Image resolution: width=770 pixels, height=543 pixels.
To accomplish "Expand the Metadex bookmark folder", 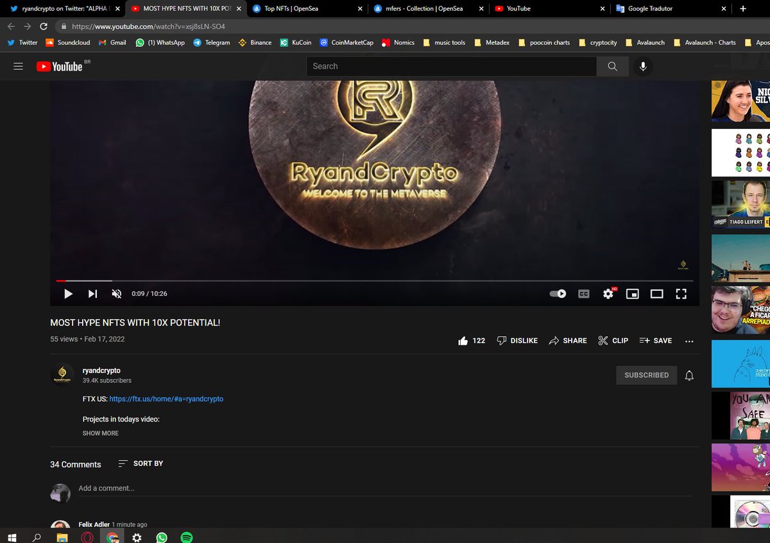I will click(492, 42).
